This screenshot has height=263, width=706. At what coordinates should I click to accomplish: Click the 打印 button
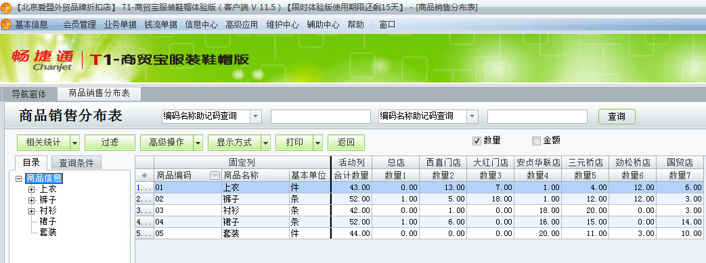click(294, 143)
